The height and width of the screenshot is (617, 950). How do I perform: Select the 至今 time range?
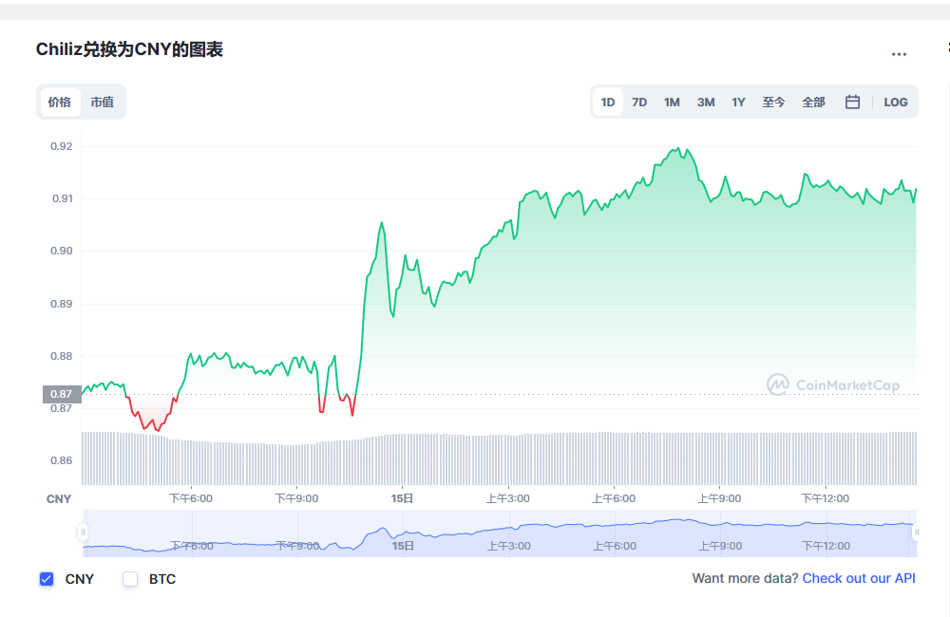click(x=773, y=102)
